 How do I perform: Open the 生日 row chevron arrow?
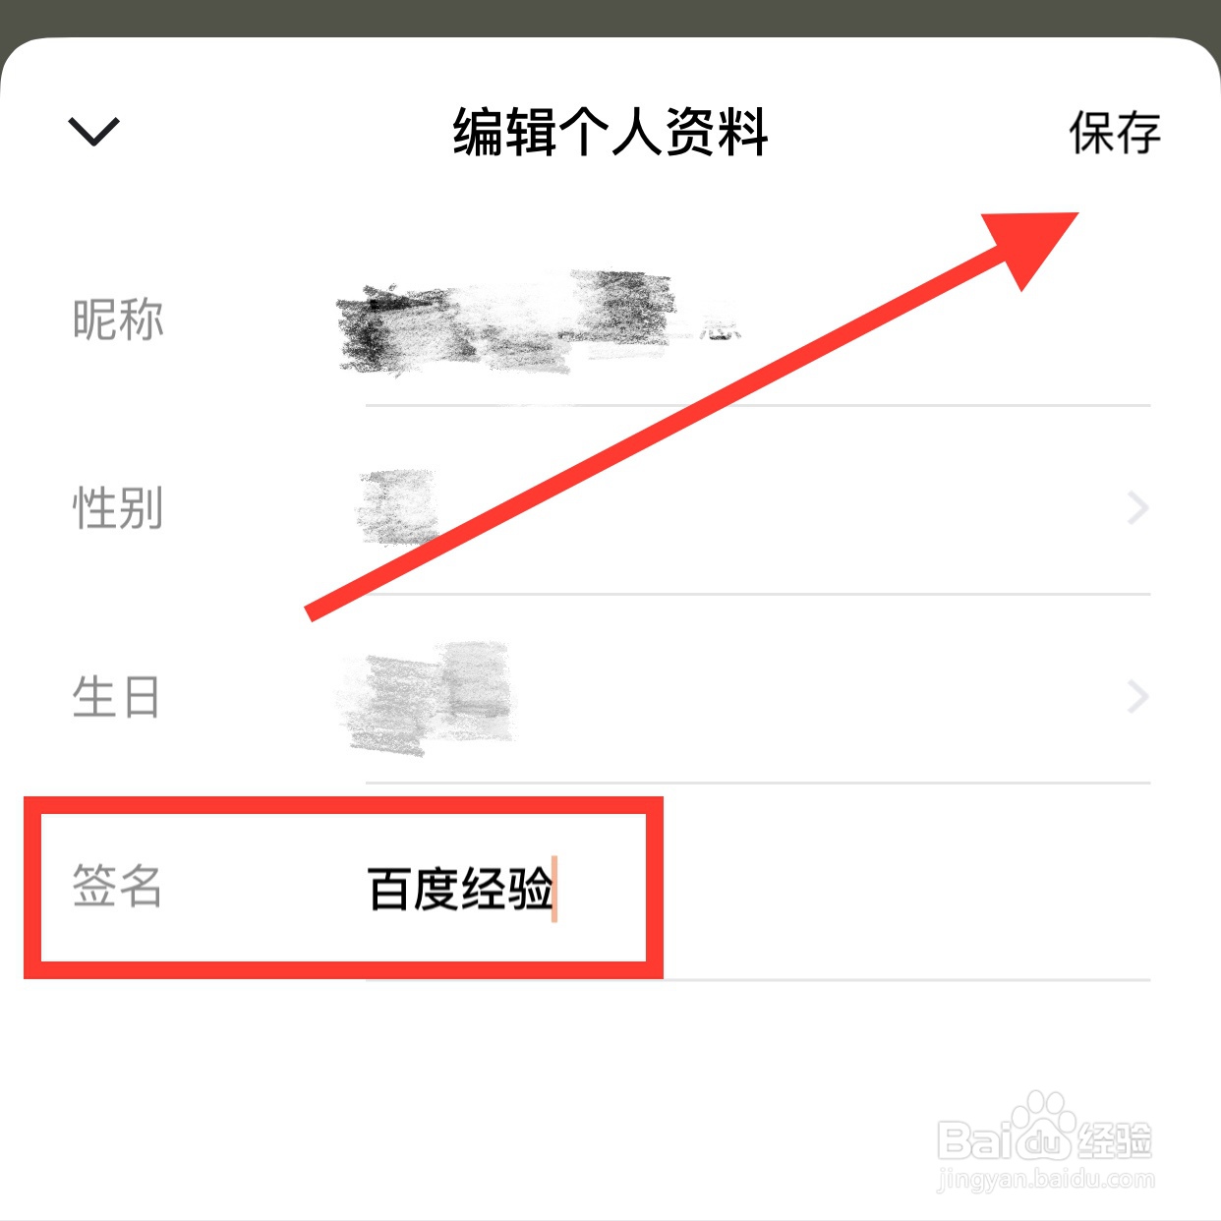[x=1137, y=697]
